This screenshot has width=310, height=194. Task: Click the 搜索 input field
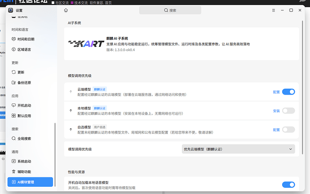[x=170, y=10]
